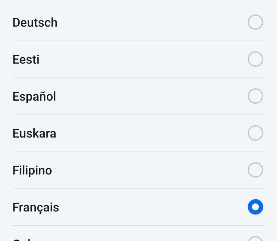This screenshot has width=277, height=241.
Task: Set language to Spanish list entry
Action: pyautogui.click(x=138, y=96)
